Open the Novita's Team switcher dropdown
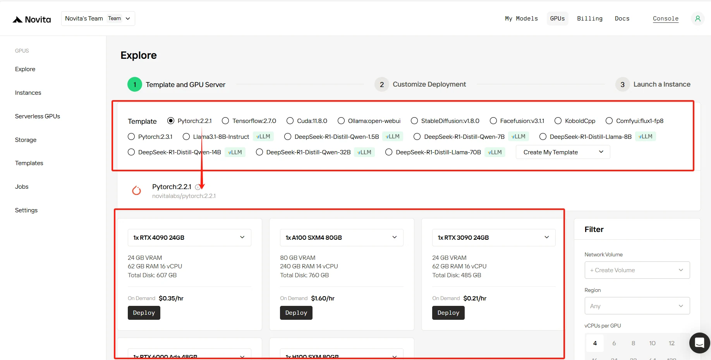This screenshot has height=360, width=711. tap(98, 19)
